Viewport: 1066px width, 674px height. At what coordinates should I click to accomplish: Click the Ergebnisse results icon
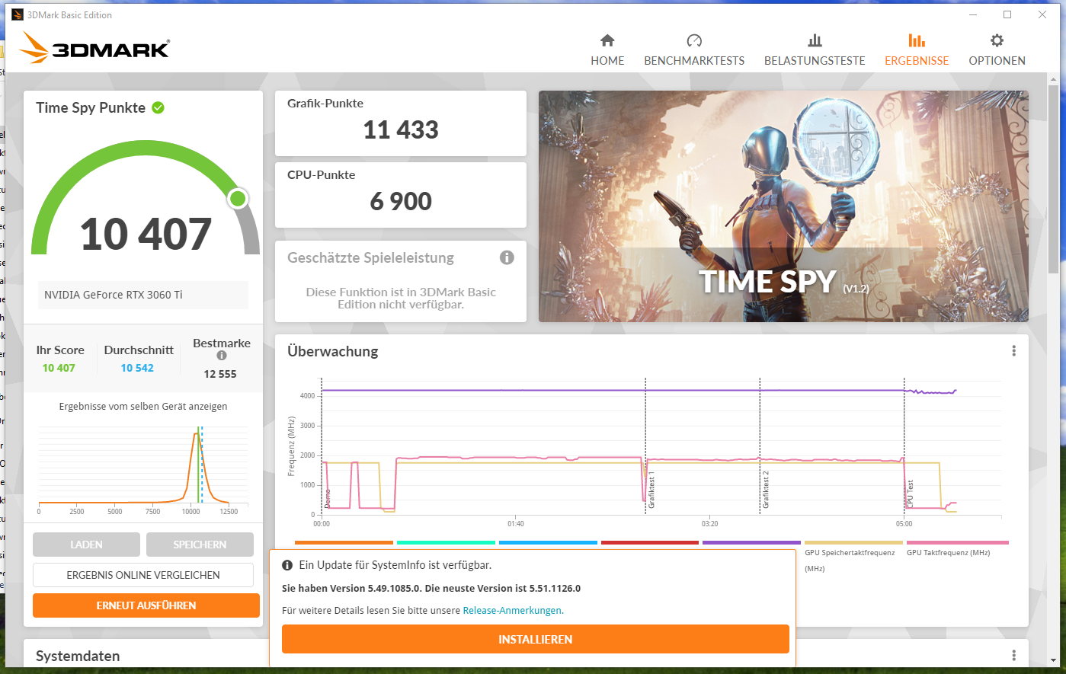click(x=917, y=40)
